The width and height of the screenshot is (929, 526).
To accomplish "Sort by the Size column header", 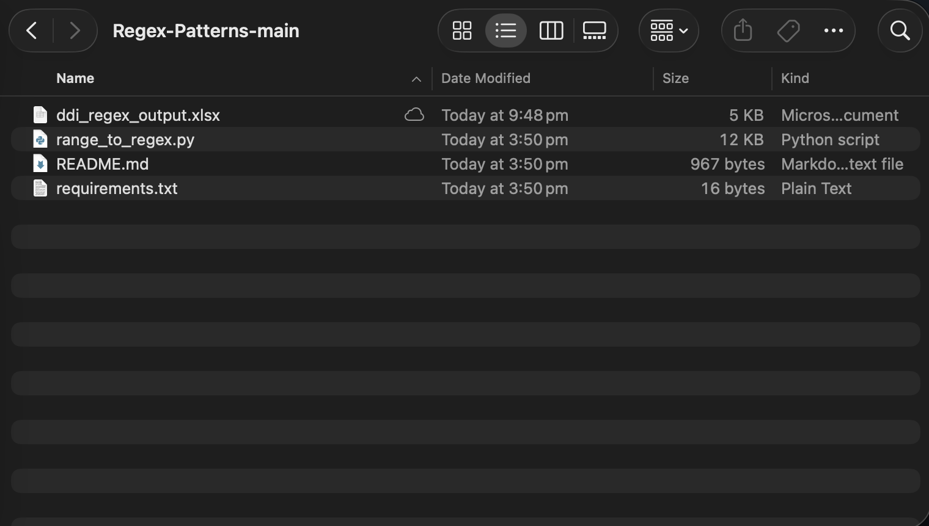I will 675,78.
